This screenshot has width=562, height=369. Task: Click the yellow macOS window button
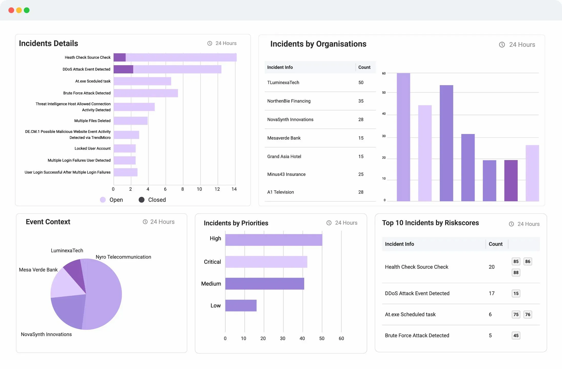(19, 10)
